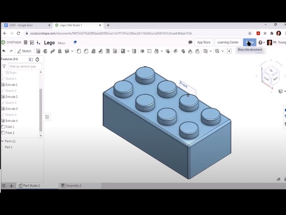Select the Transform tool icon
This screenshot has width=286, height=215.
pos(156,51)
